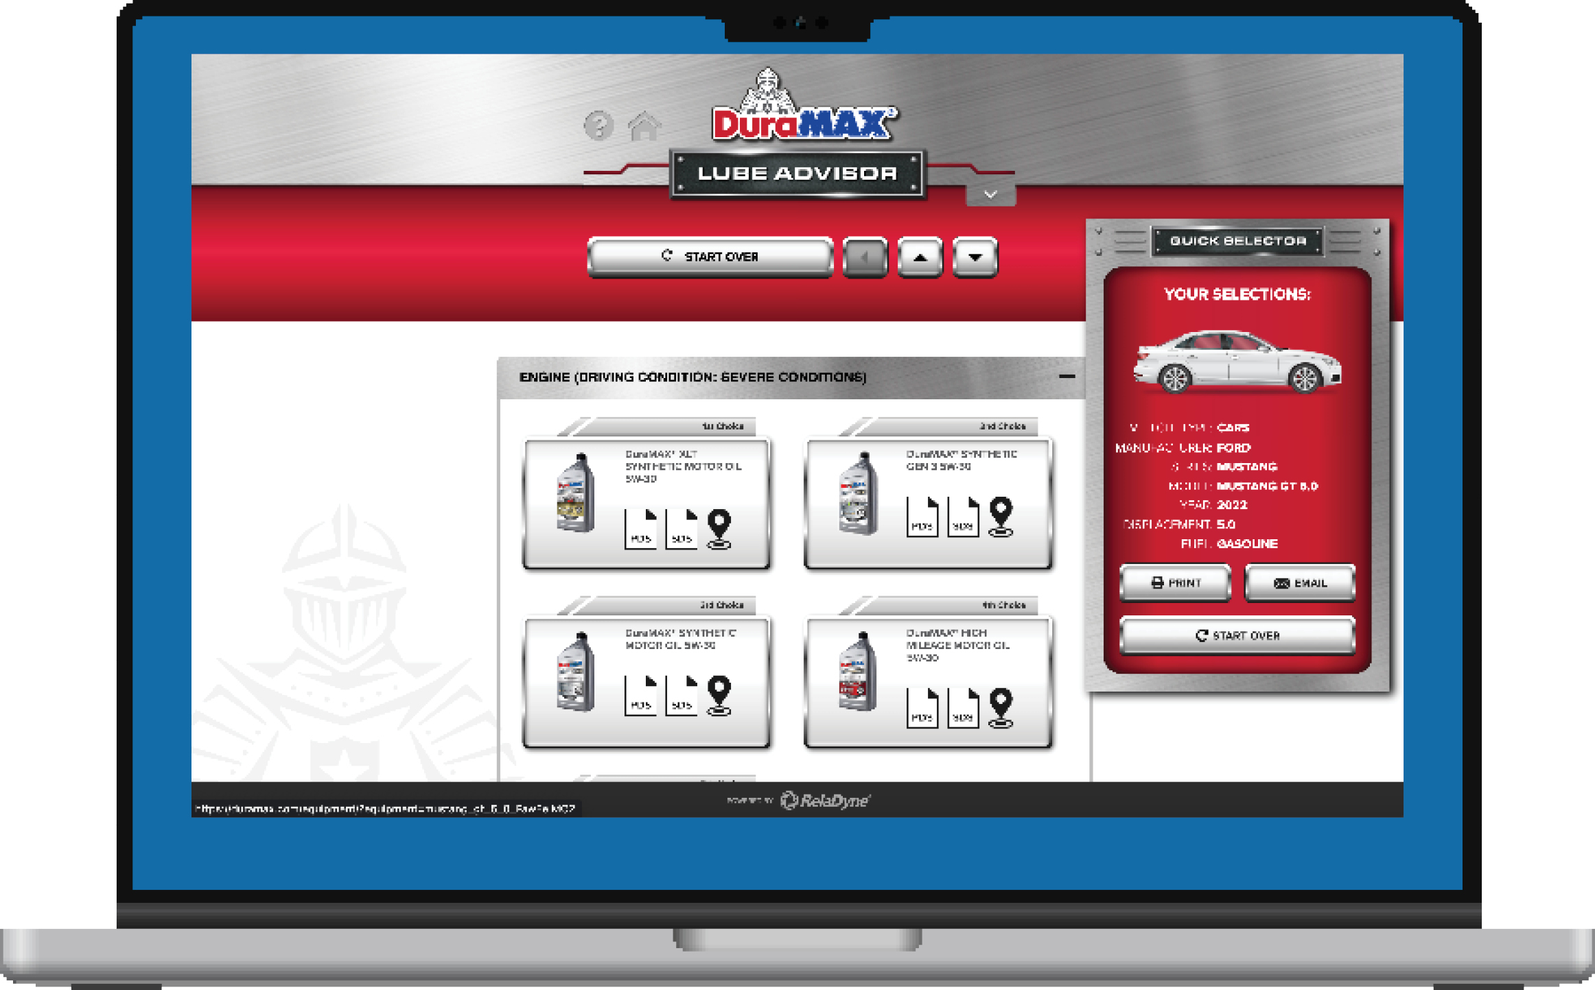Image resolution: width=1595 pixels, height=990 pixels.
Task: Expand the chevron tab under the header
Action: pyautogui.click(x=990, y=195)
